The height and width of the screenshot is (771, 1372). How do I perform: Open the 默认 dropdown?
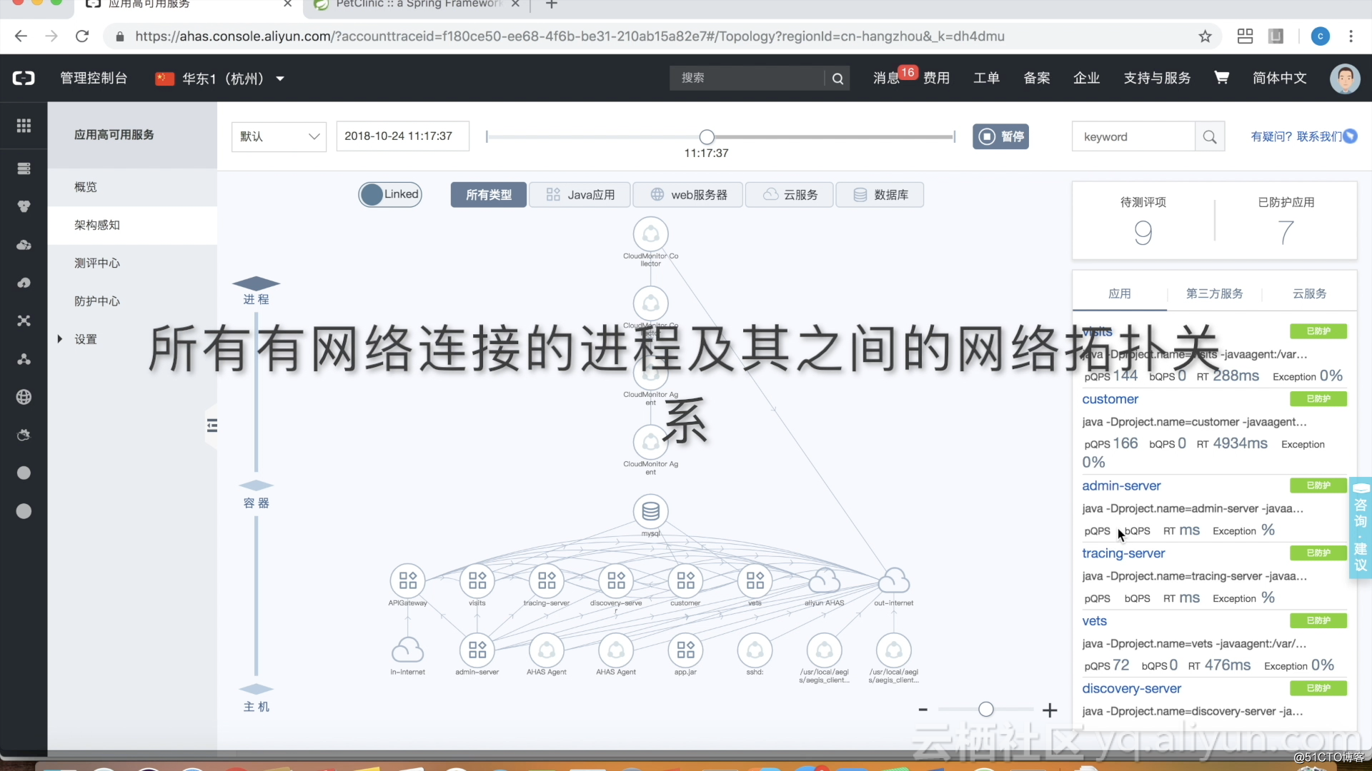(x=279, y=136)
